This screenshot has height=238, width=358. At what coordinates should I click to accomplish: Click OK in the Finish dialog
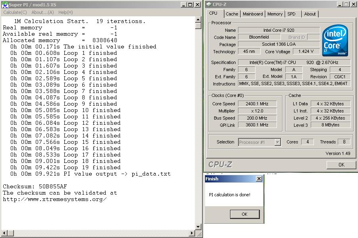(244, 214)
